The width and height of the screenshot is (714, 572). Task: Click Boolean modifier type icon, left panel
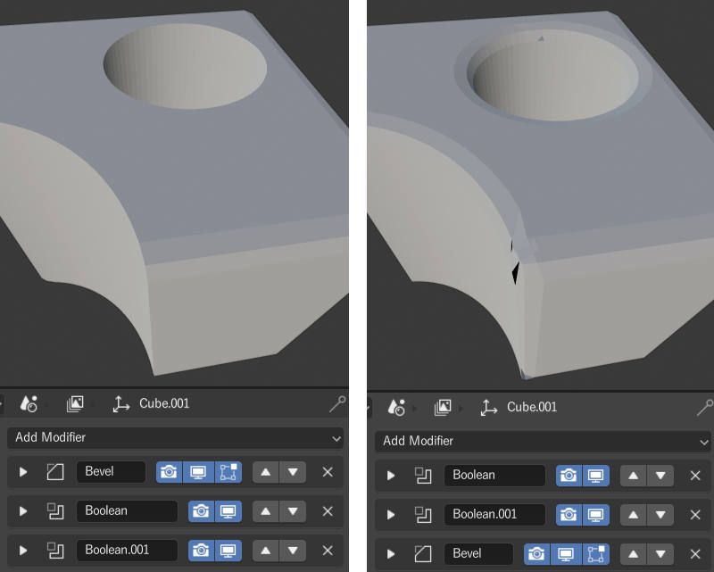(55, 511)
